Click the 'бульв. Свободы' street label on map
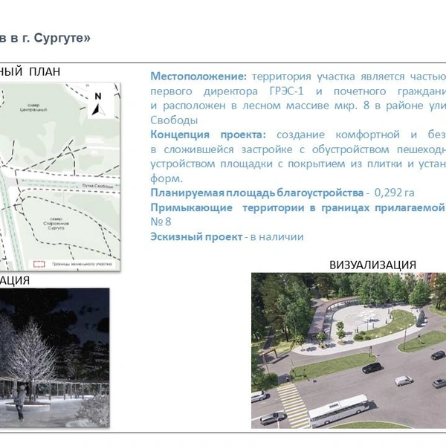 pyautogui.click(x=97, y=186)
